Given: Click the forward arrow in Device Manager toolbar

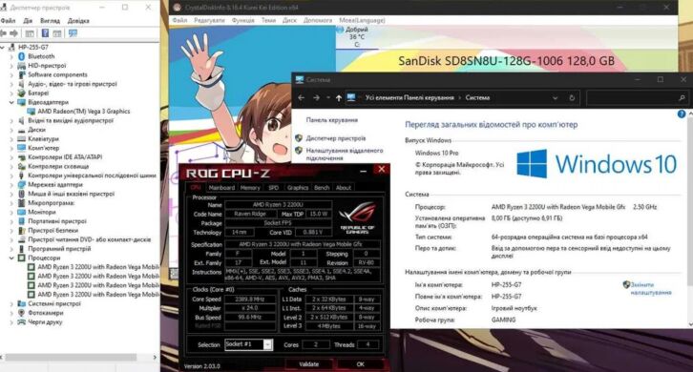Looking at the screenshot, I should coord(14,33).
